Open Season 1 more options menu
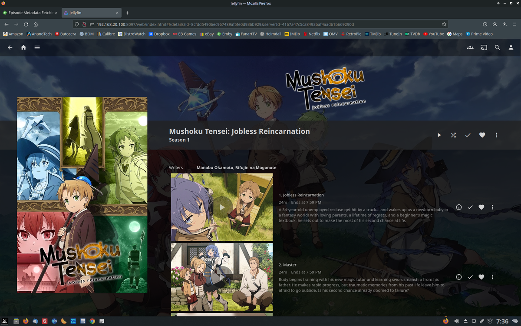521x326 pixels. [x=496, y=135]
